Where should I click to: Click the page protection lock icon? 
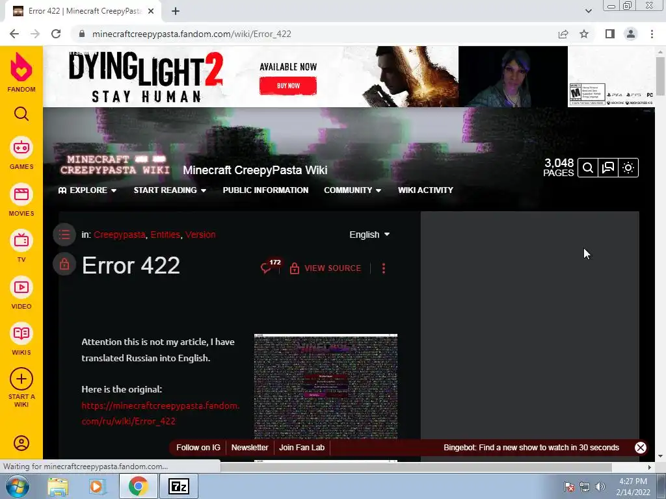64,264
